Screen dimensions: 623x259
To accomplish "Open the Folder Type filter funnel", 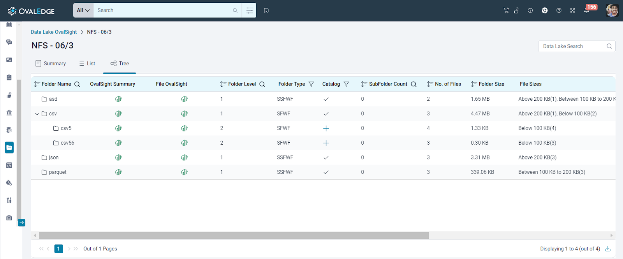I will 311,84.
